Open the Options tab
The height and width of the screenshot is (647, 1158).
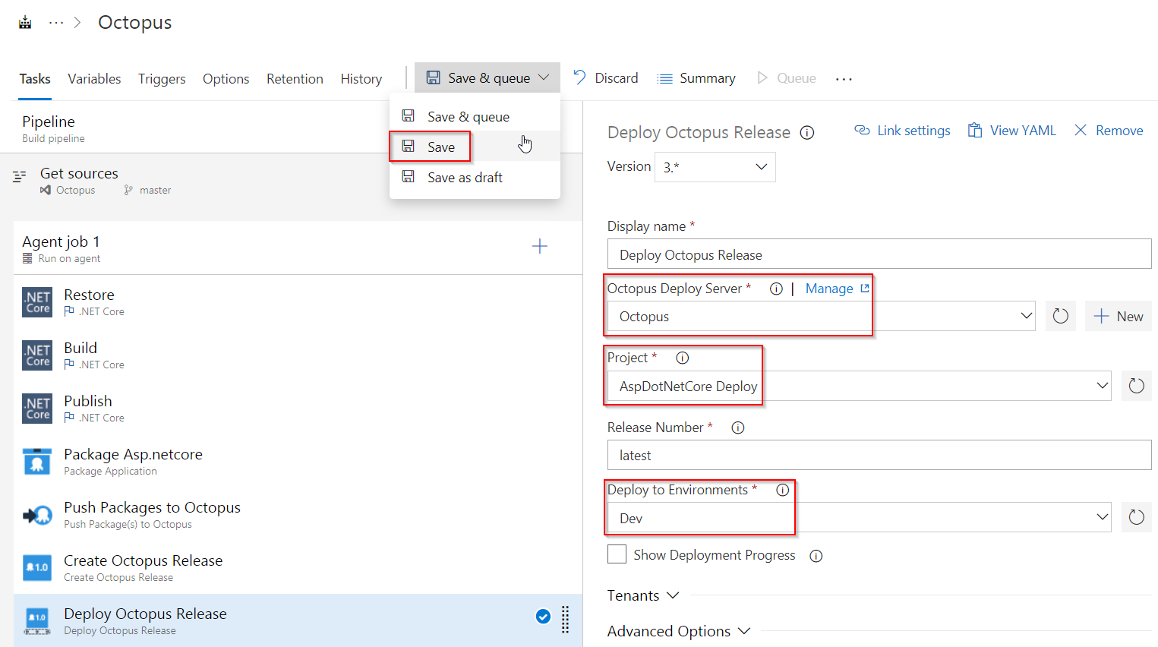[x=226, y=79]
